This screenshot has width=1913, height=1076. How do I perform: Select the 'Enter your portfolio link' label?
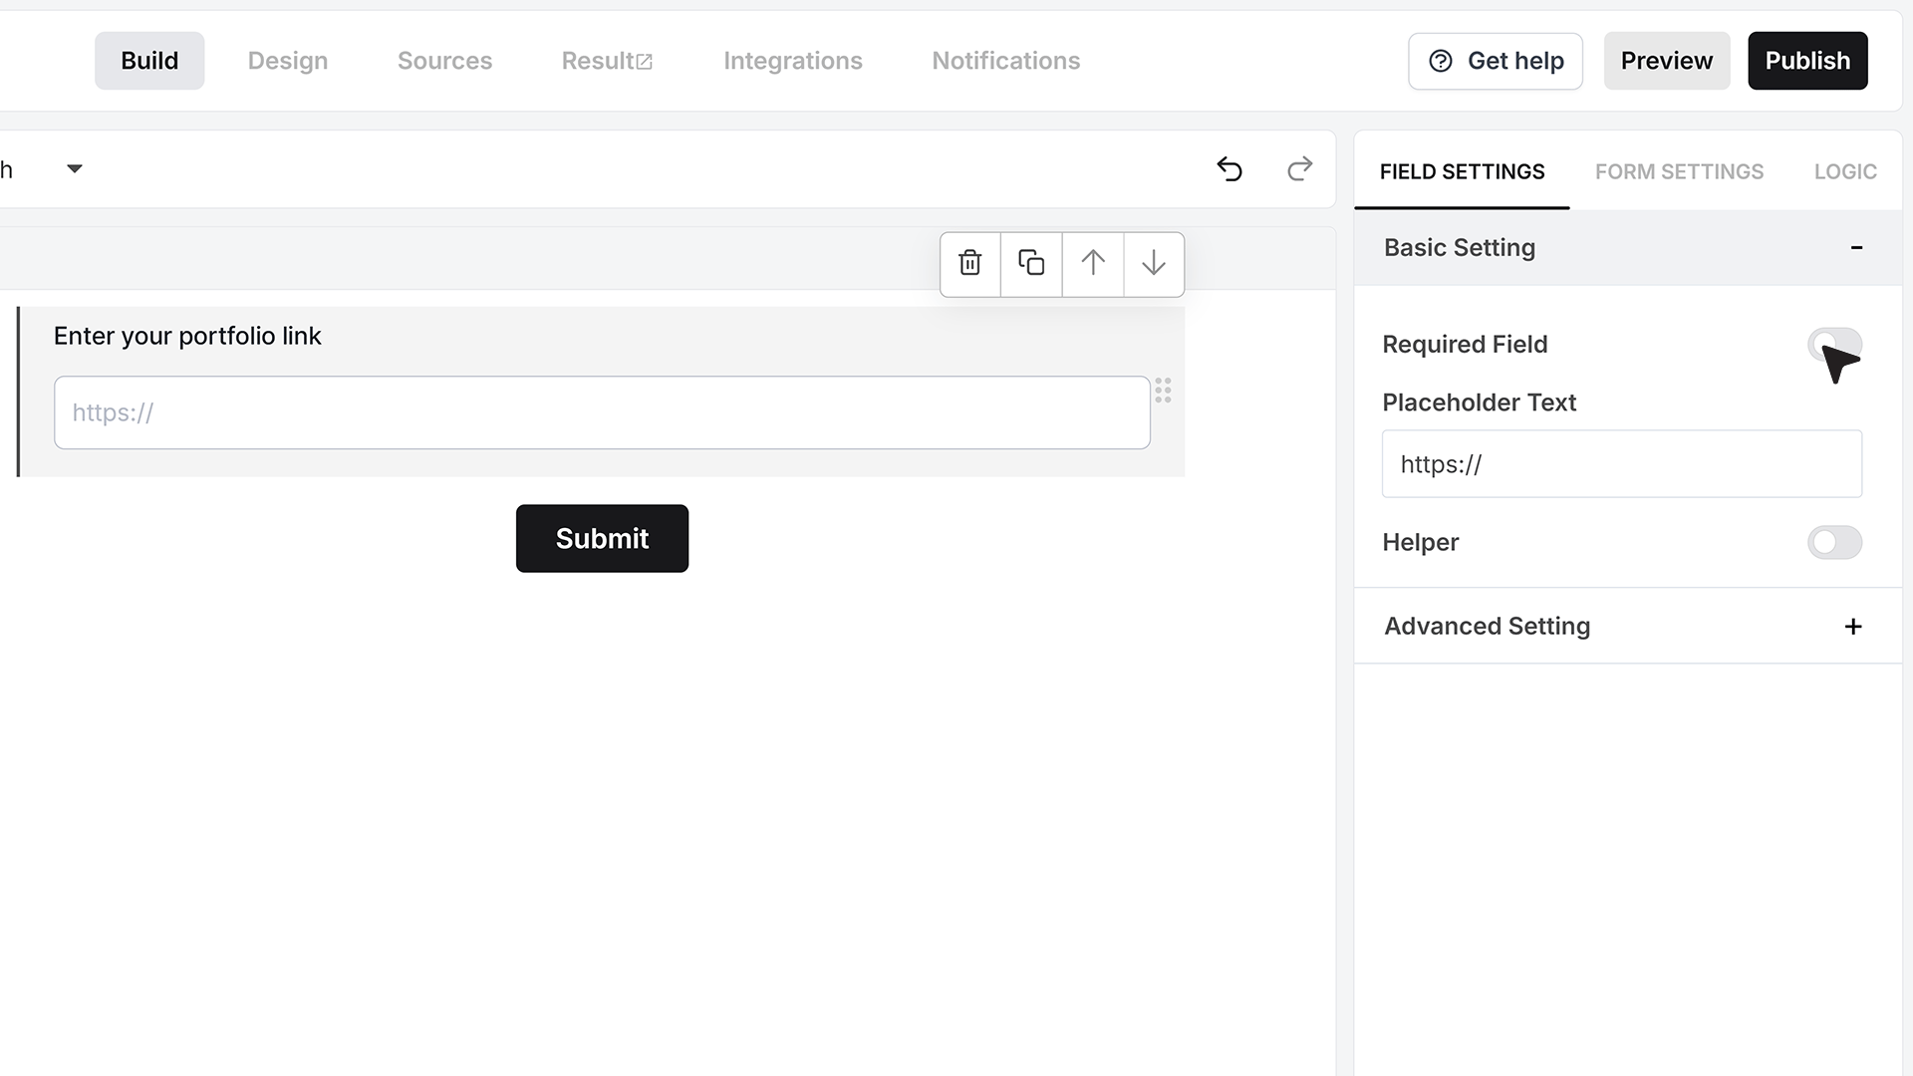click(x=187, y=337)
